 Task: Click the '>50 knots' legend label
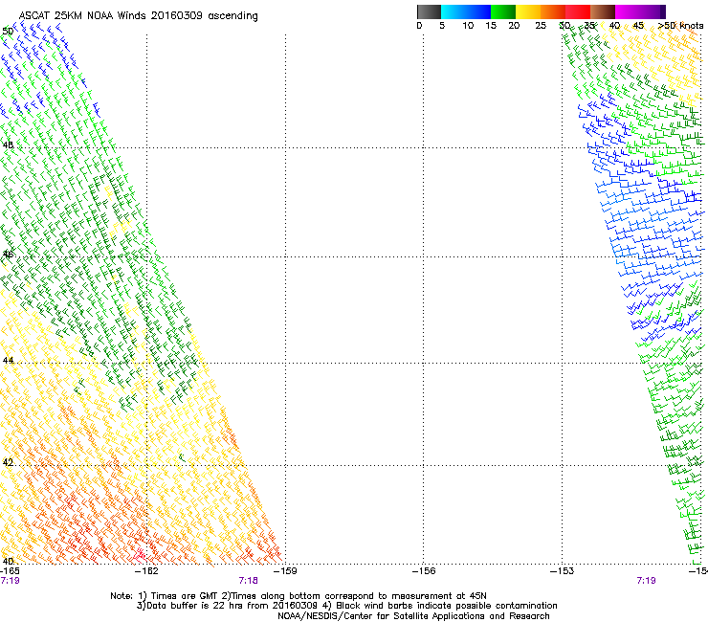(x=680, y=26)
